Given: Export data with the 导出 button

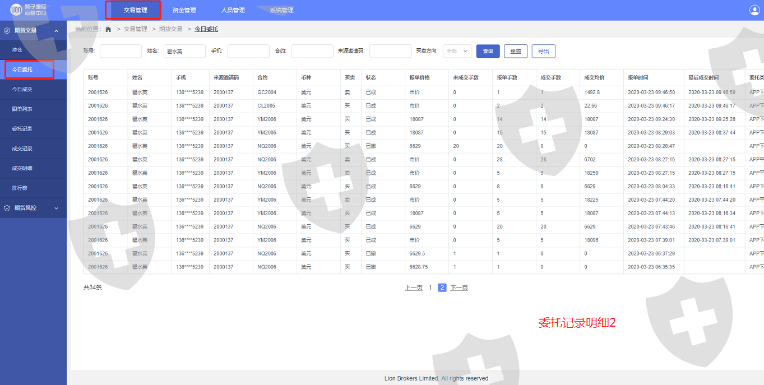Looking at the screenshot, I should 543,51.
